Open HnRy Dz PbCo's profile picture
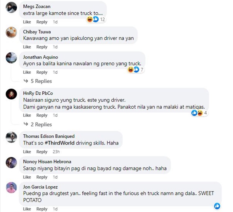 coord(11,94)
